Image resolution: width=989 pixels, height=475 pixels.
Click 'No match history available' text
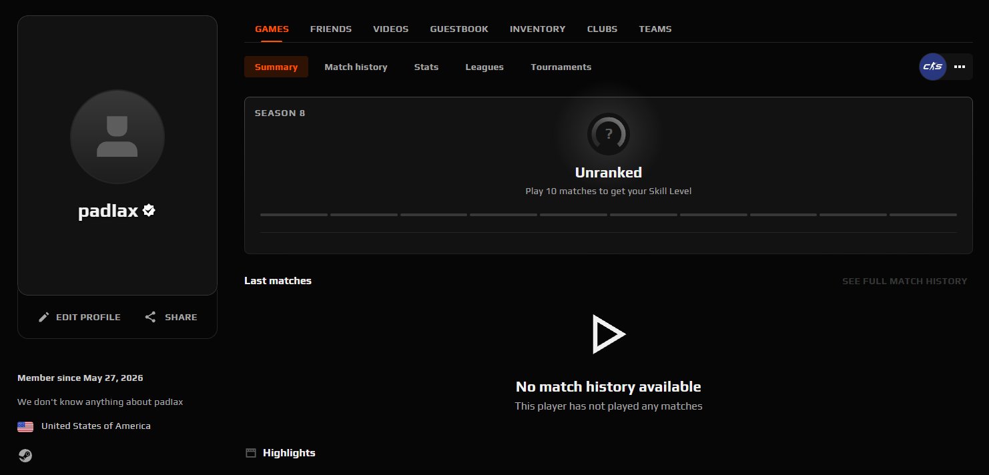(609, 387)
